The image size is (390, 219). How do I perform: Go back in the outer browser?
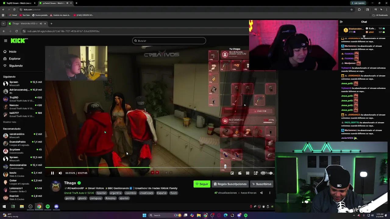3,9
